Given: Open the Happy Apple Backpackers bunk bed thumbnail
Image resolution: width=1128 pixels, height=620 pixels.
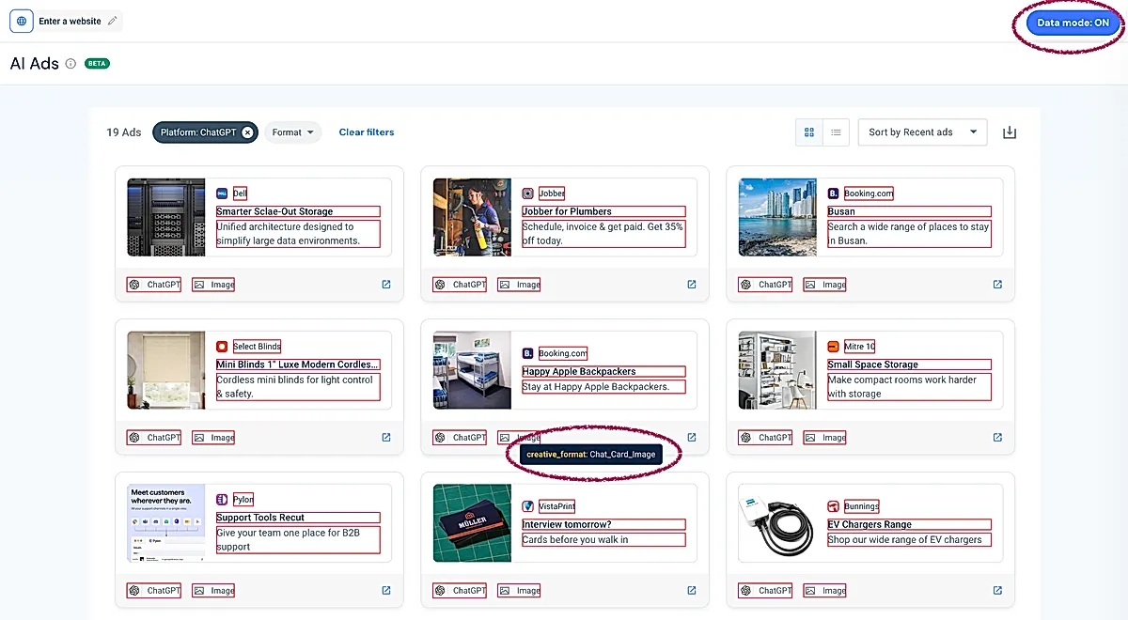Looking at the screenshot, I should [472, 370].
